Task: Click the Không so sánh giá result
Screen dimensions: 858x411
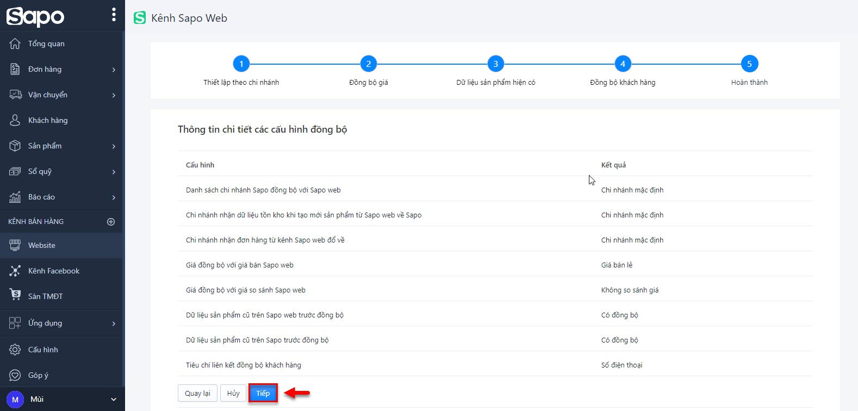Action: (x=630, y=290)
